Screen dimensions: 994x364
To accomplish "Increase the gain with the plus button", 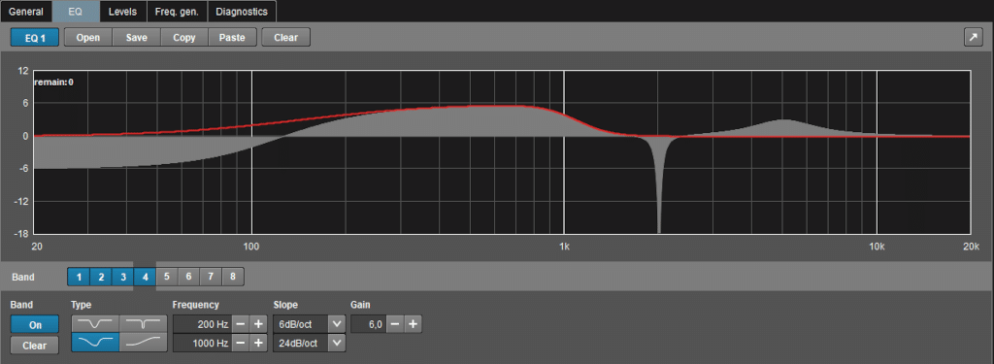I will click(412, 324).
